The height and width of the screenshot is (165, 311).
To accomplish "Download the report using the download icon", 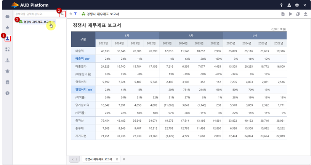I will (305, 14).
